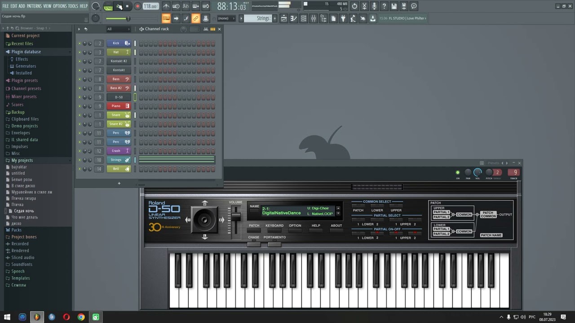The width and height of the screenshot is (575, 323).
Task: Click the D-50 joystick left arrow
Action: (188, 220)
